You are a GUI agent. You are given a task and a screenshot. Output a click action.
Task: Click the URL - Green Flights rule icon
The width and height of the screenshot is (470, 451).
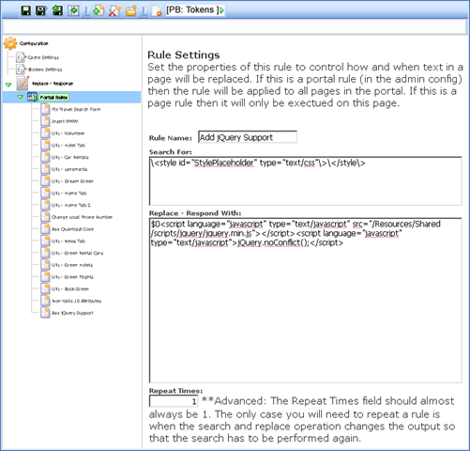click(x=45, y=276)
